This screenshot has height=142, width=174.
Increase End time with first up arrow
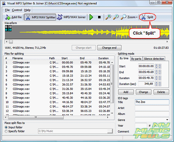157,71
